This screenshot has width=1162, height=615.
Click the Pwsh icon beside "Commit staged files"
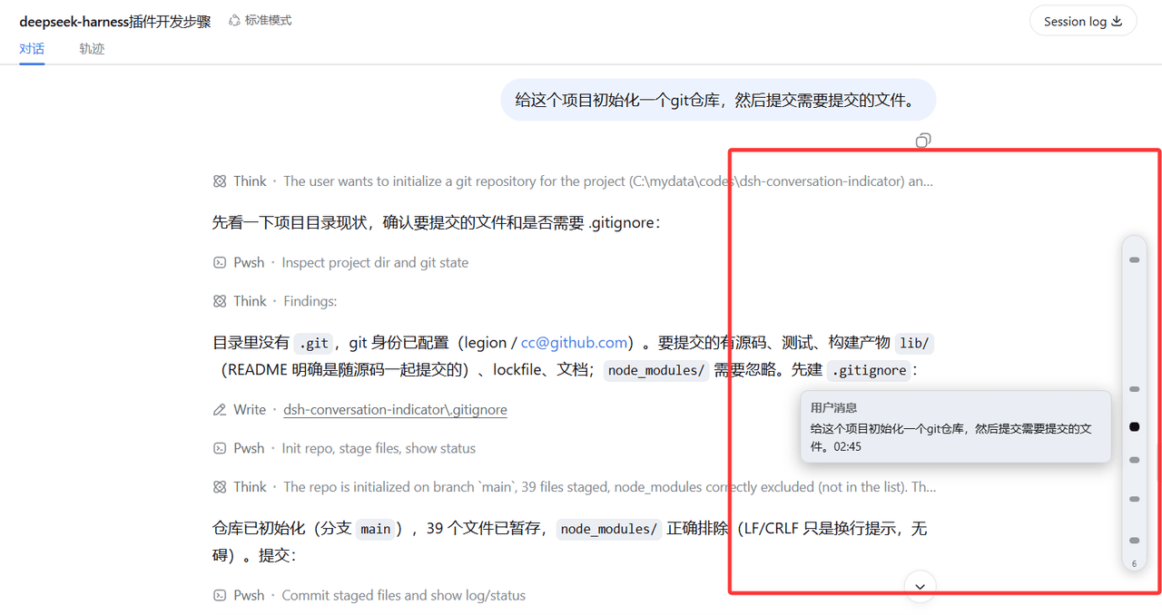pyautogui.click(x=220, y=596)
